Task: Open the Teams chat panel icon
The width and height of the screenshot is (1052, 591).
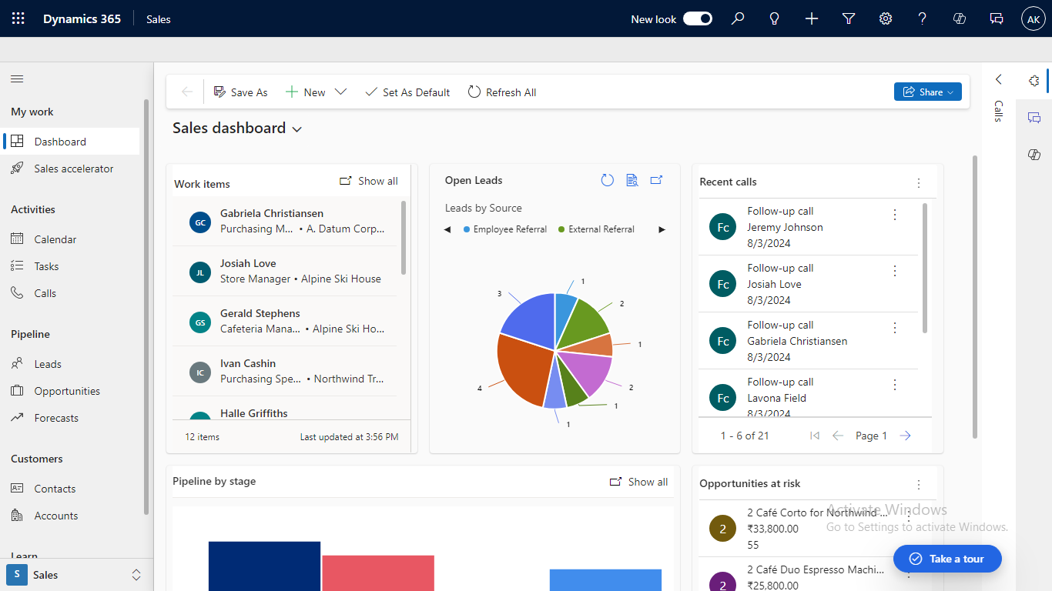Action: (996, 18)
